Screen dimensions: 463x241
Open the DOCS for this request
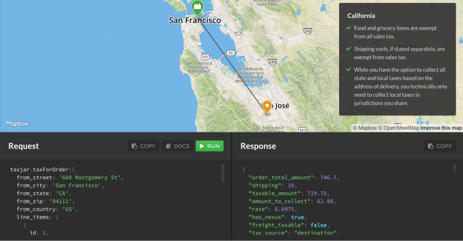coord(177,146)
